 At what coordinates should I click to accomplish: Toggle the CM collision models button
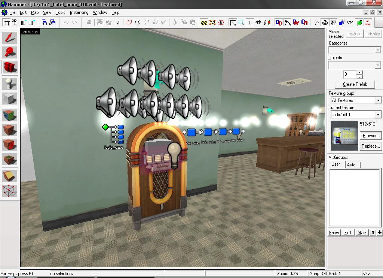tap(350, 22)
